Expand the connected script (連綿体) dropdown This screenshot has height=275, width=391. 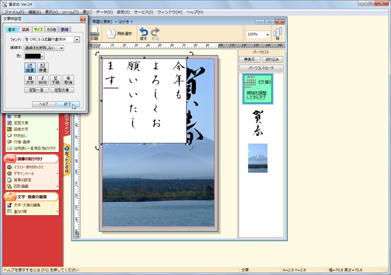tap(60, 48)
